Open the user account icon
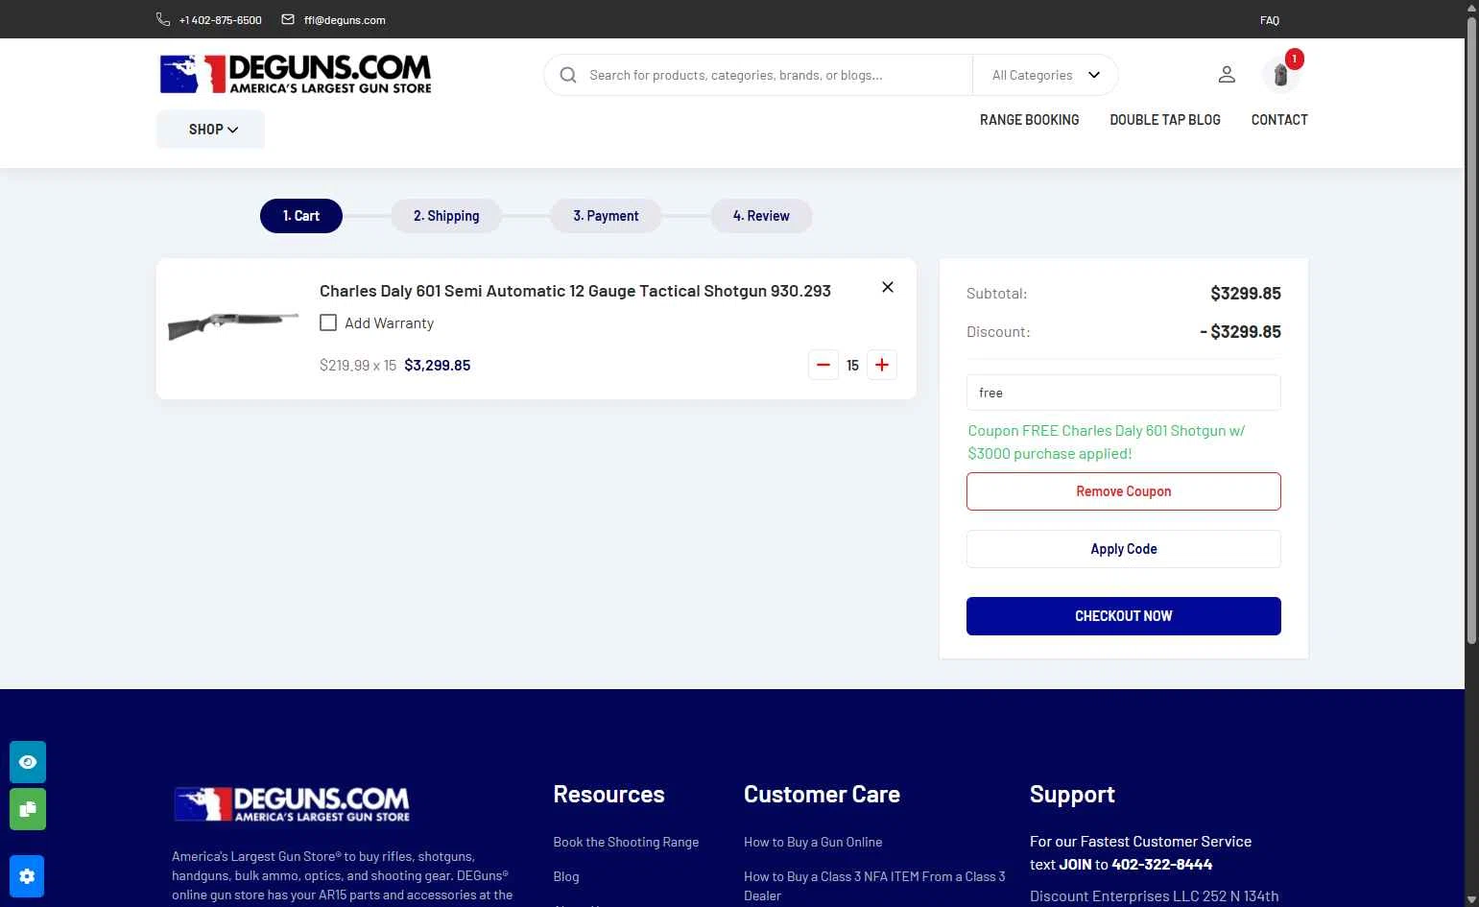The image size is (1479, 907). 1227,74
